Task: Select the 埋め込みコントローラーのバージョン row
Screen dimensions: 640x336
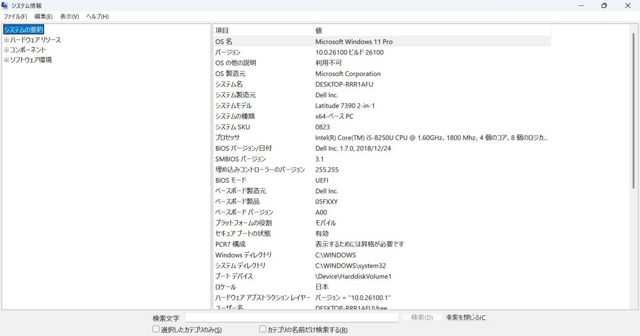Action: 382,170
